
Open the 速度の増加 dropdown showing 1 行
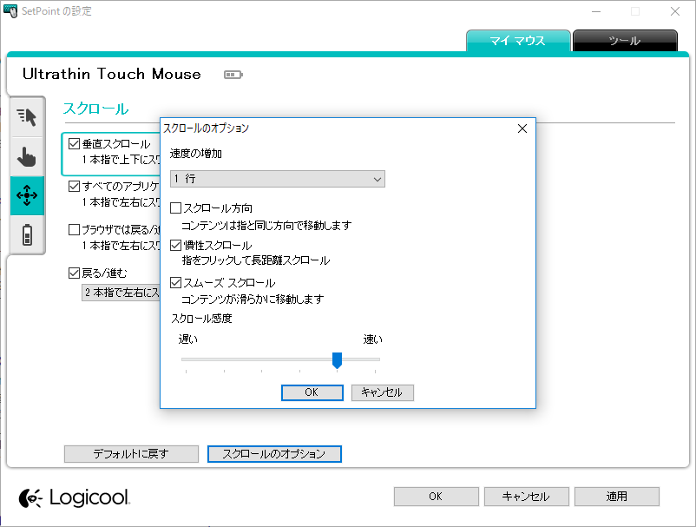[277, 178]
